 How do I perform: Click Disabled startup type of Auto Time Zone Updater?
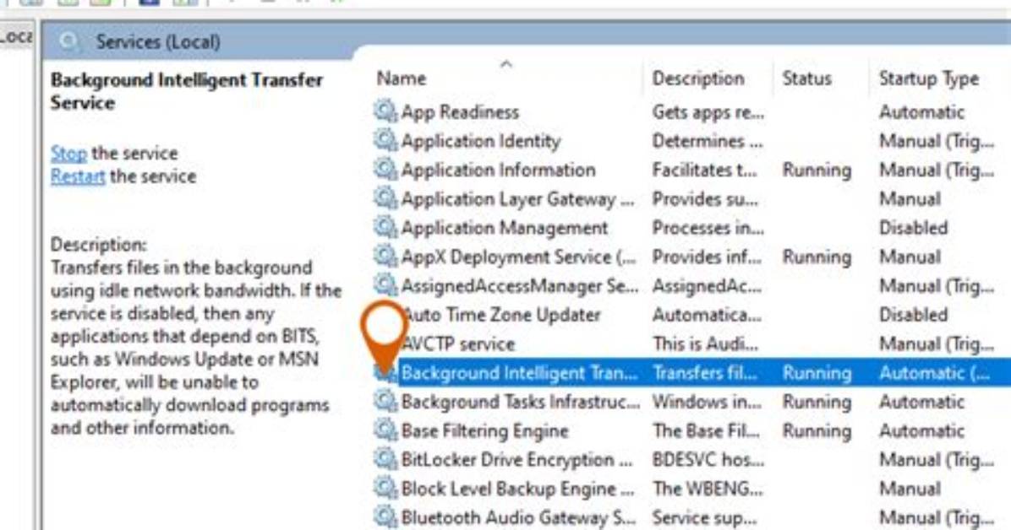913,314
